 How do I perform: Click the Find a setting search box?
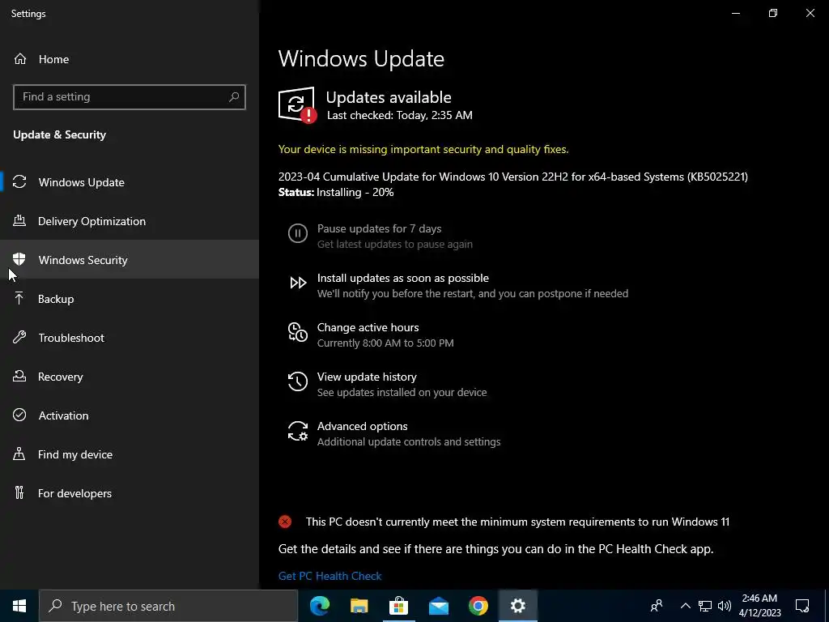click(x=130, y=97)
